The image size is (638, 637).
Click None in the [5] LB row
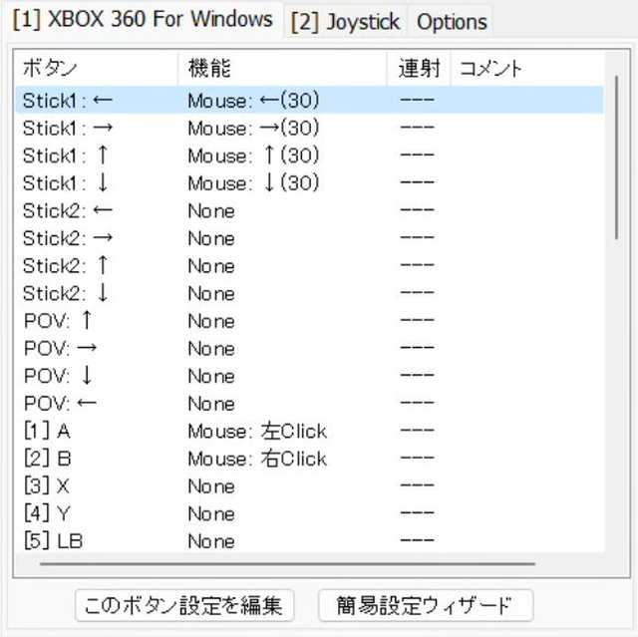click(211, 541)
